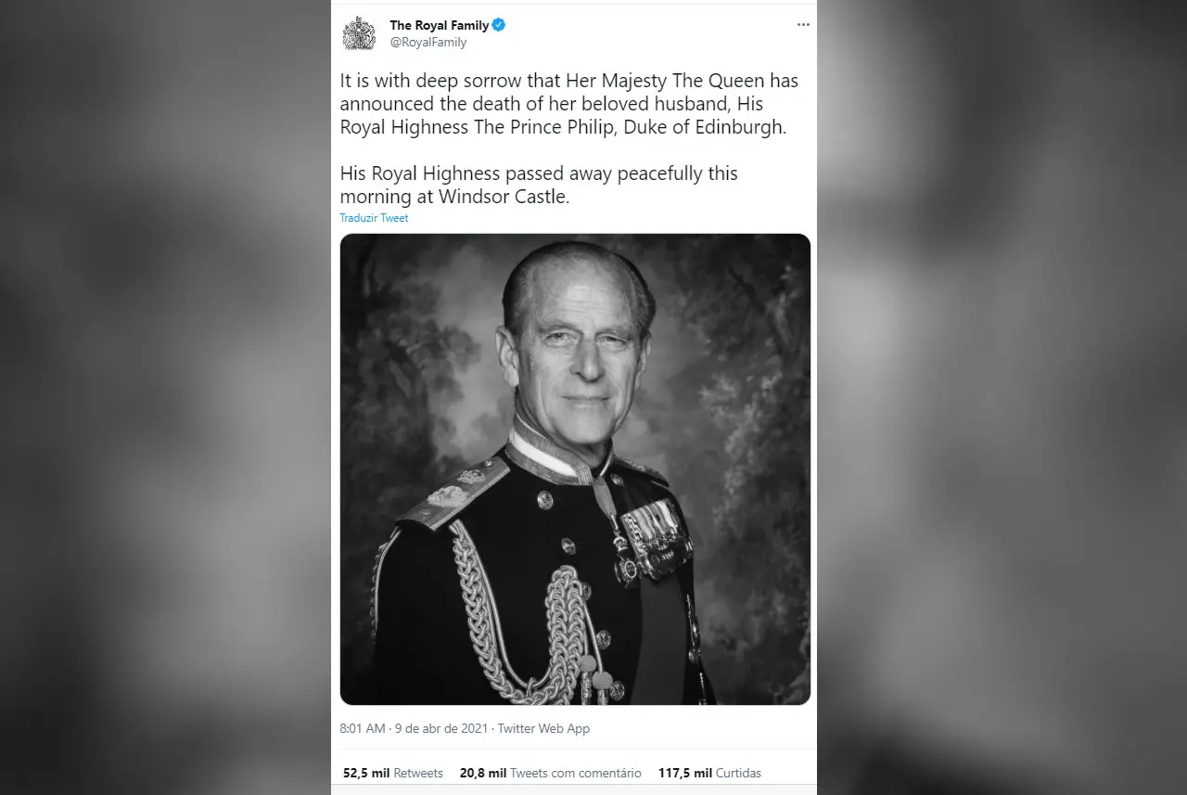Open the three-dot more options menu

click(x=803, y=25)
